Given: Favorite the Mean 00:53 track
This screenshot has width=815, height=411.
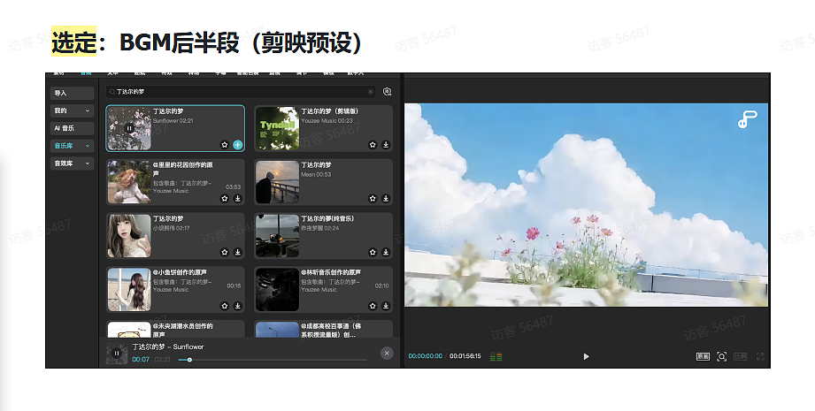Looking at the screenshot, I should coord(373,198).
